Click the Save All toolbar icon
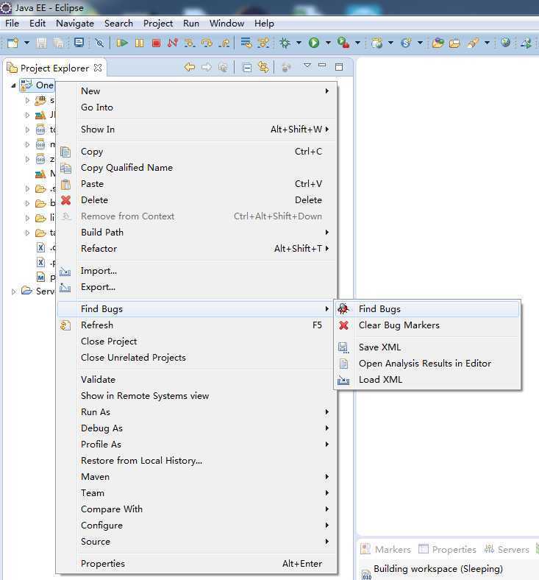The height and width of the screenshot is (580, 539). point(58,43)
